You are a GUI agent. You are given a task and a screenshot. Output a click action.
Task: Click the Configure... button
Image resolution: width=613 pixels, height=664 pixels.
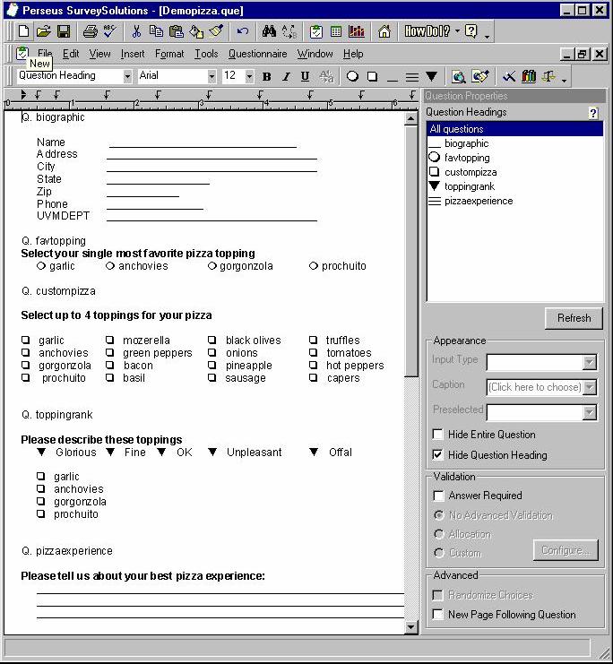pos(566,550)
